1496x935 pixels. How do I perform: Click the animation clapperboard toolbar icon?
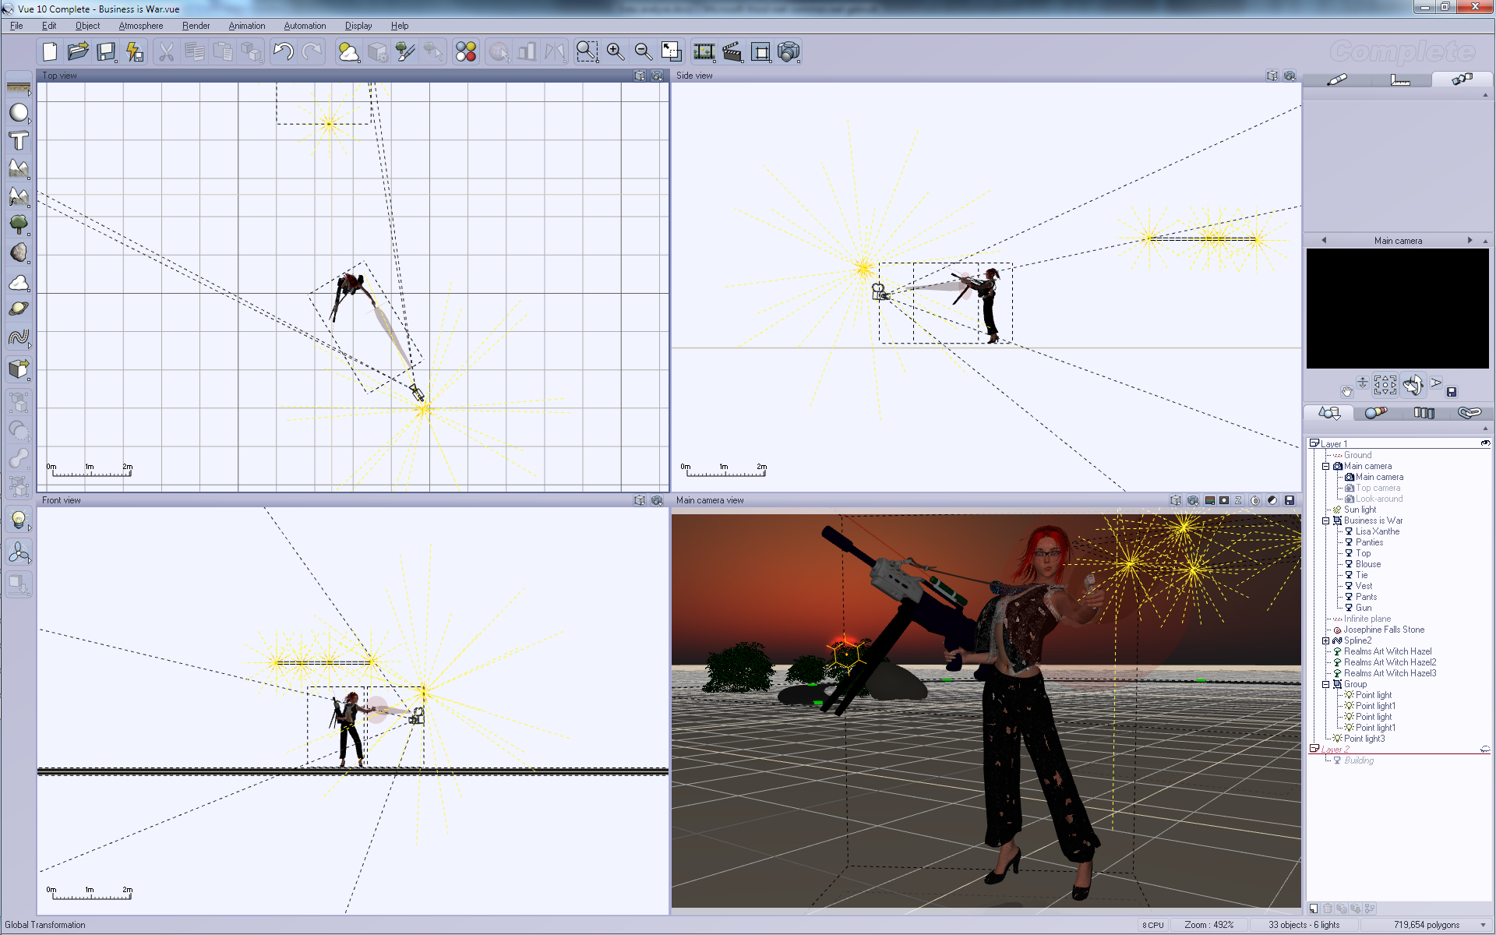[732, 52]
